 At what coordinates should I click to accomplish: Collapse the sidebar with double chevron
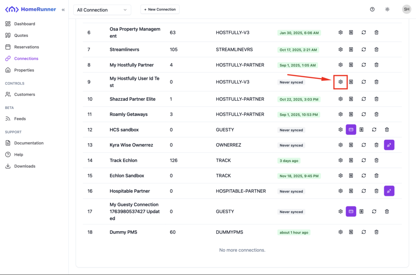[x=63, y=9]
